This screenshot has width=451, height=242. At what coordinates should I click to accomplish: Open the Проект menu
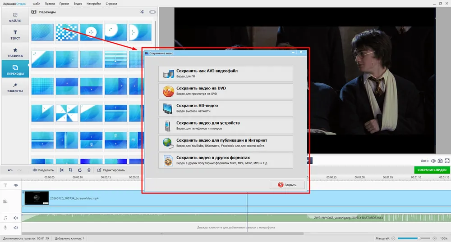pyautogui.click(x=64, y=4)
